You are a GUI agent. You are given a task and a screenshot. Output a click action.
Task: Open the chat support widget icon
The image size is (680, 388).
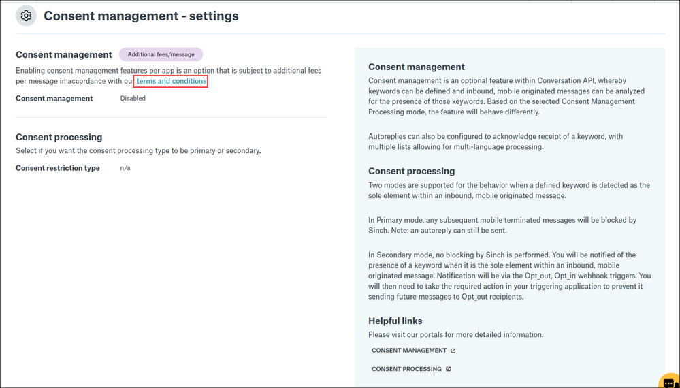click(x=669, y=381)
